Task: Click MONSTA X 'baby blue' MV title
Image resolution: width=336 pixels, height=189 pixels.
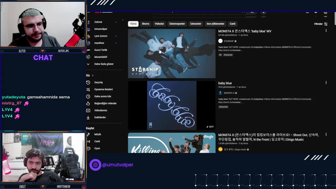Action: [x=245, y=31]
